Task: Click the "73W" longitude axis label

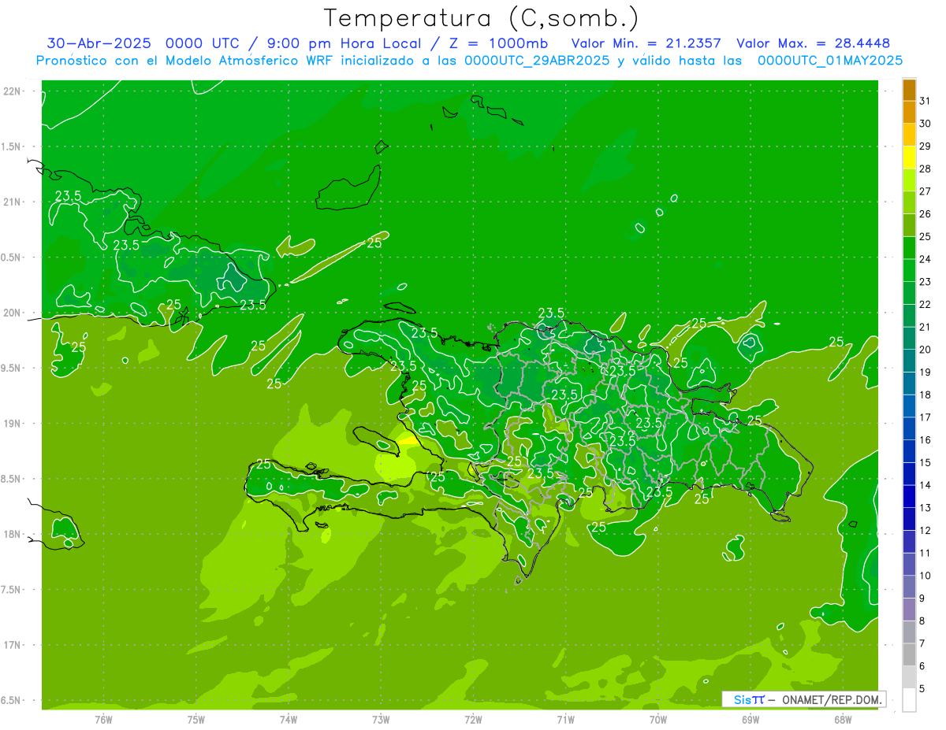Action: point(380,720)
